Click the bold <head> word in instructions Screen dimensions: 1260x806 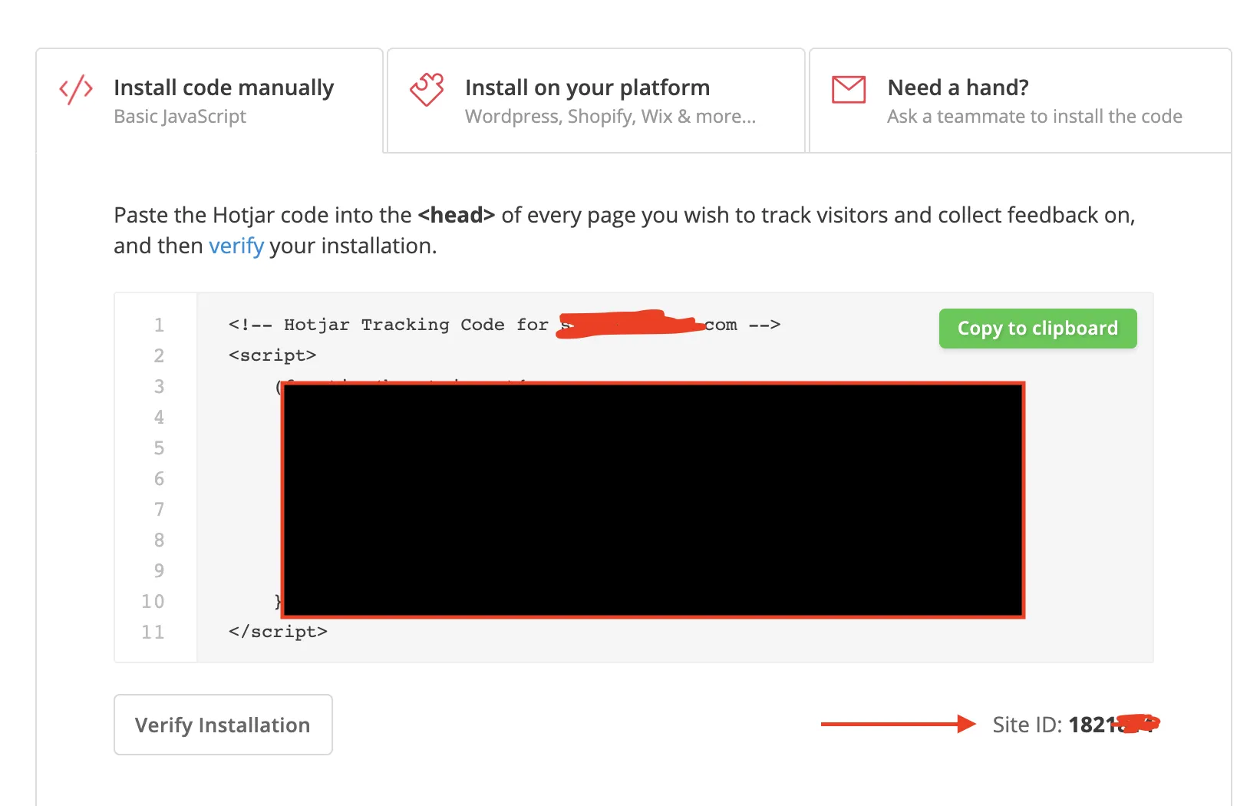457,215
